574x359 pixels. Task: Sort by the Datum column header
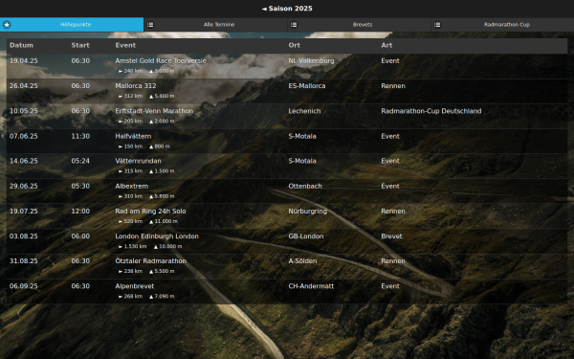21,45
